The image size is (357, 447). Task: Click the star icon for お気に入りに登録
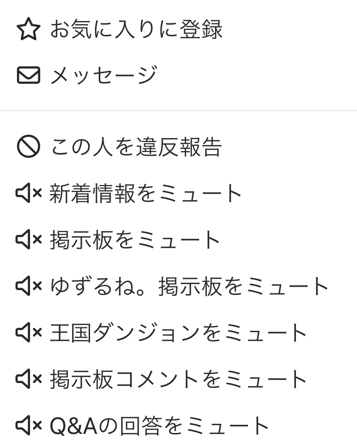[29, 30]
